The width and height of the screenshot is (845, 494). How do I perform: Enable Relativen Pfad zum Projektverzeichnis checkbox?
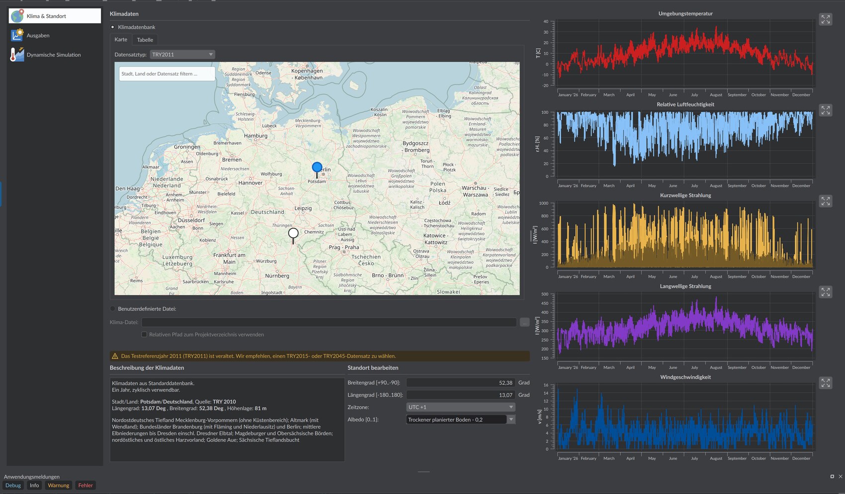point(144,334)
